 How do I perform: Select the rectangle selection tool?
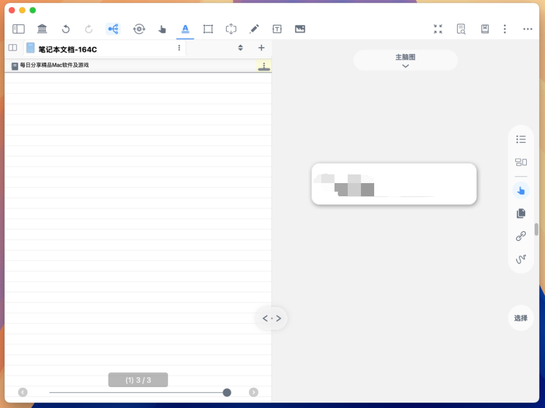click(208, 29)
